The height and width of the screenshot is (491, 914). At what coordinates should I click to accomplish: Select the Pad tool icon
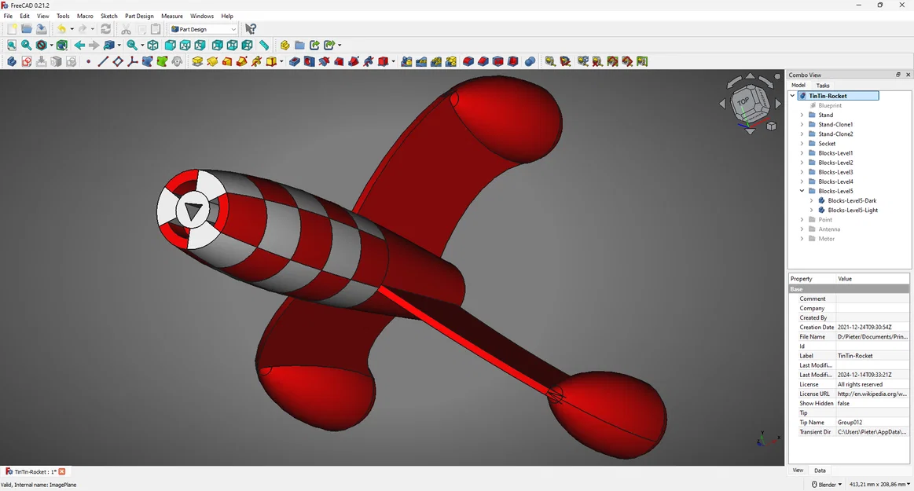tap(197, 61)
